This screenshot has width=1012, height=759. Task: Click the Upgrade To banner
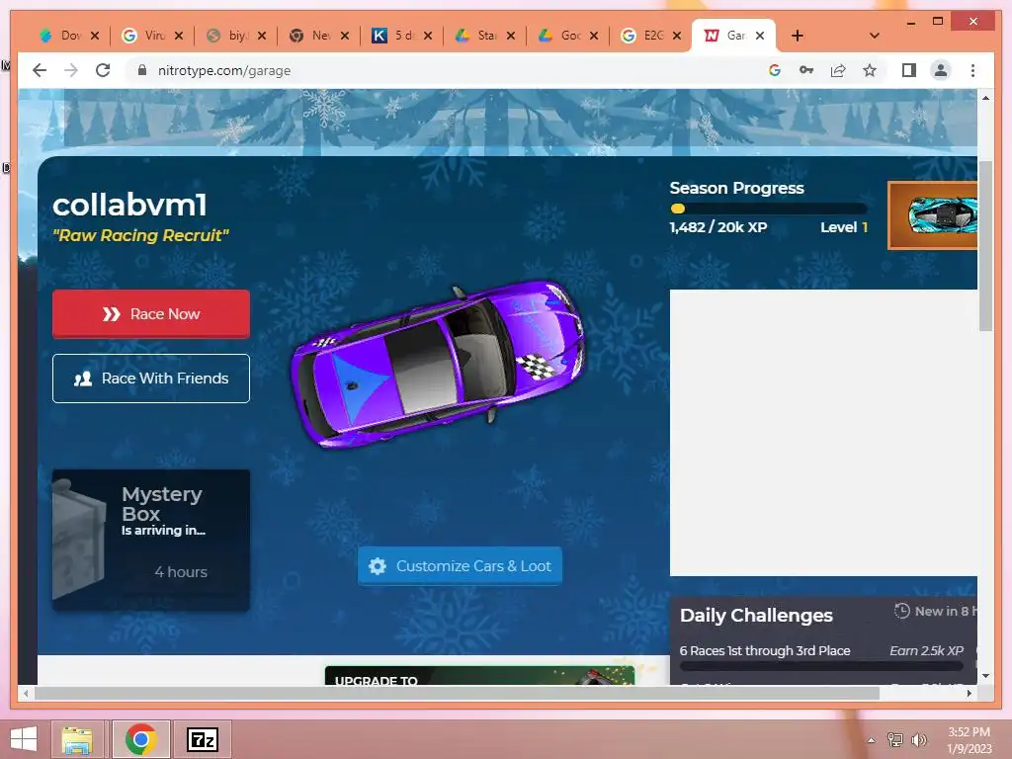coord(479,675)
